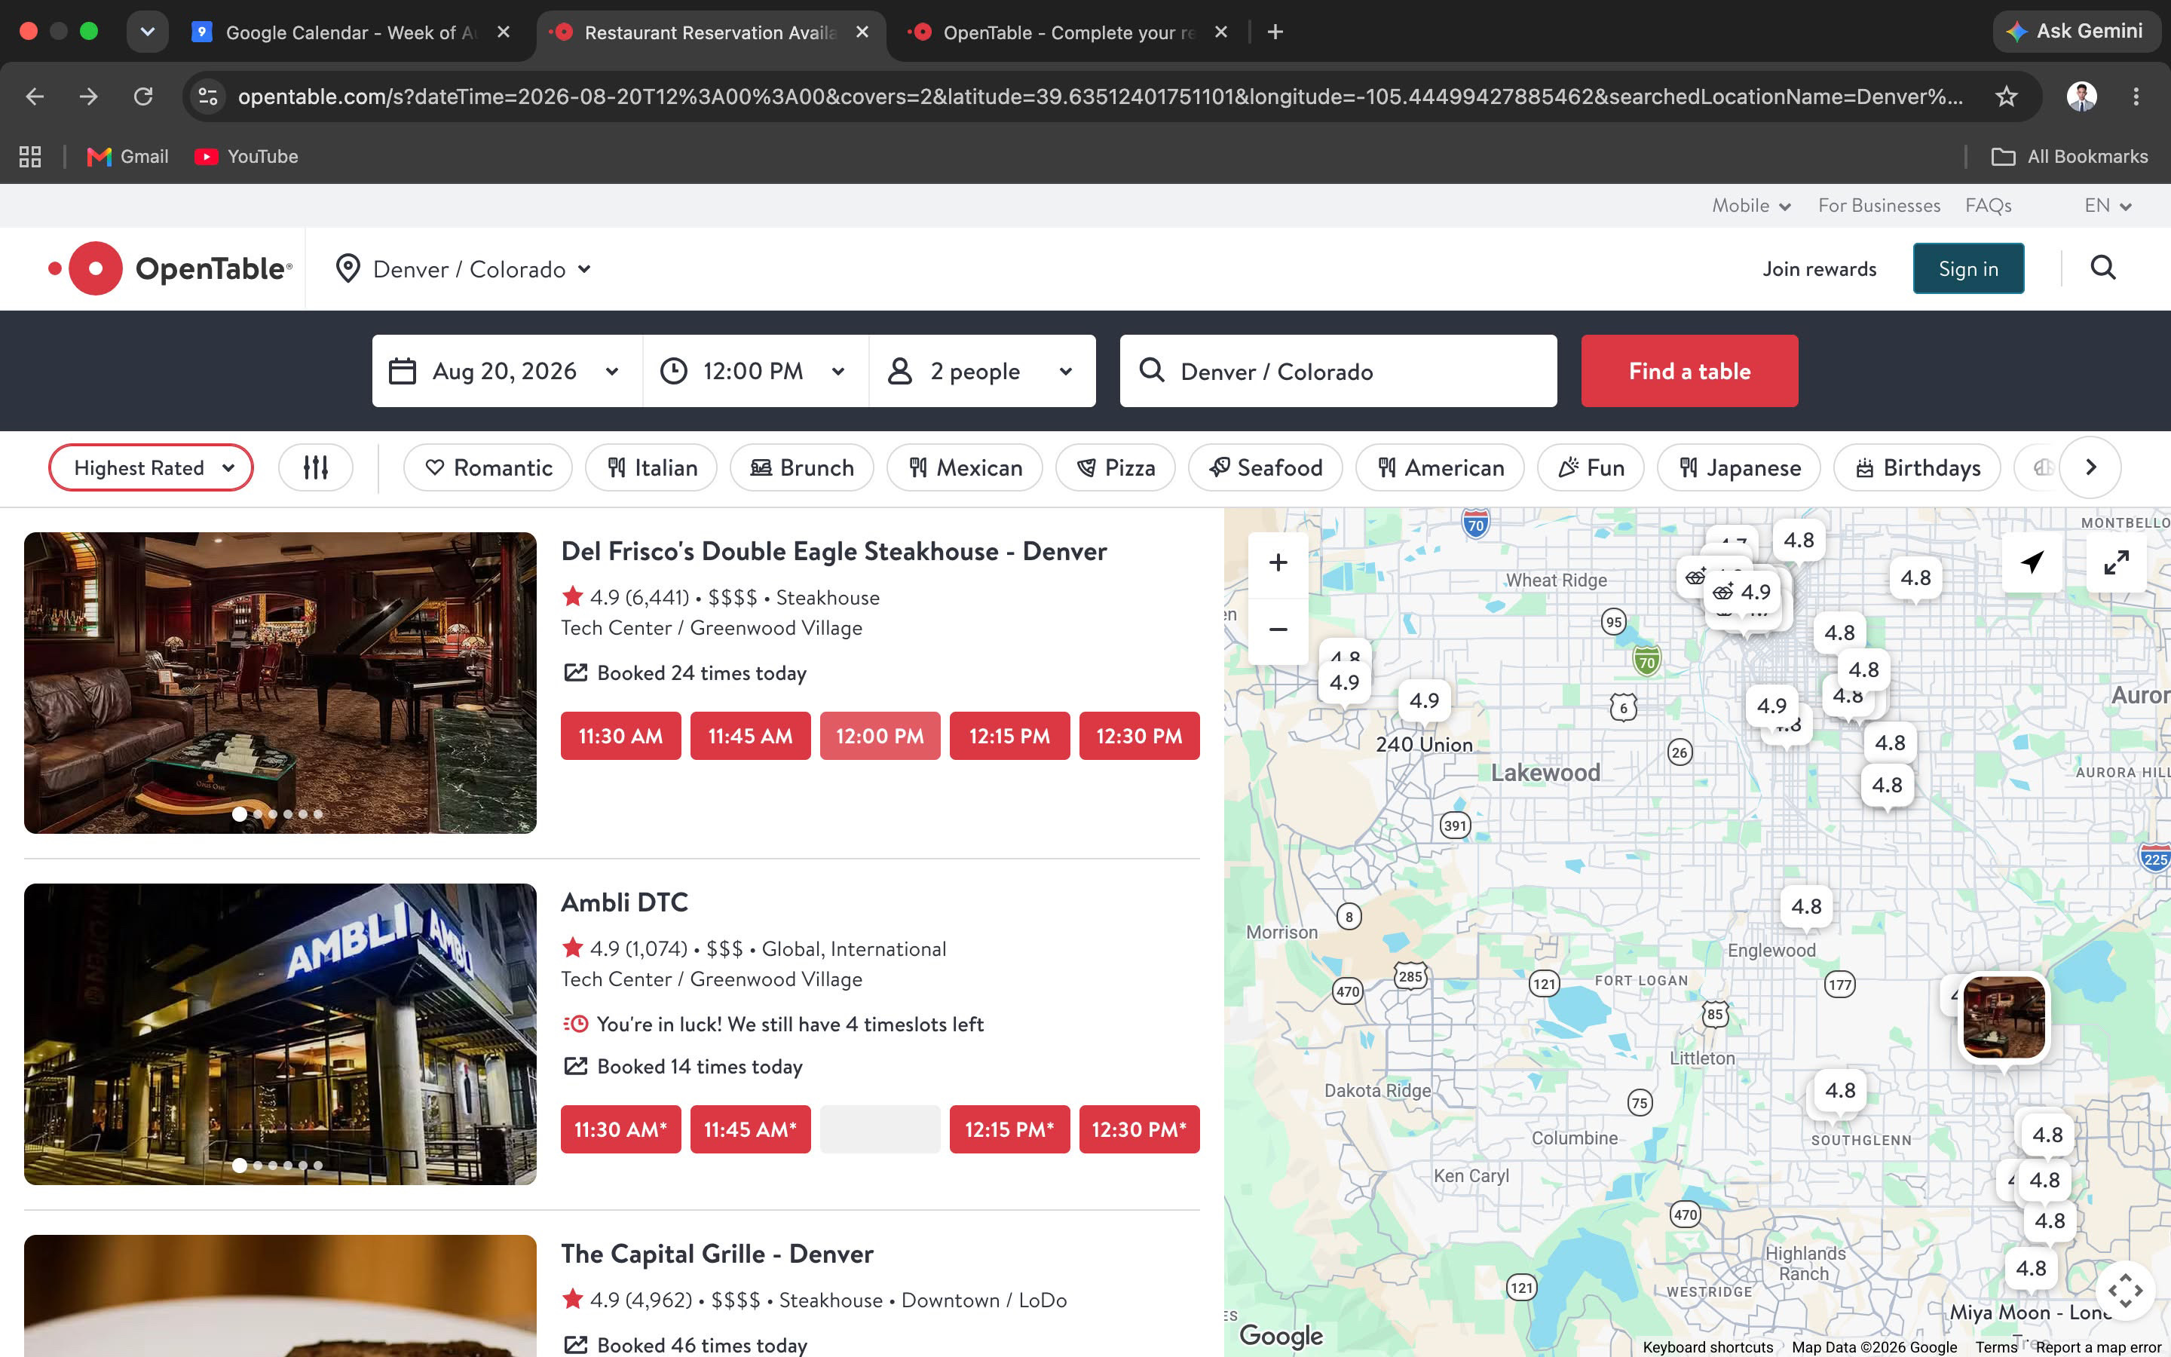Viewport: 2171px width, 1357px height.
Task: Open Del Frisco's restaurant photo thumbnail
Action: tap(280, 683)
